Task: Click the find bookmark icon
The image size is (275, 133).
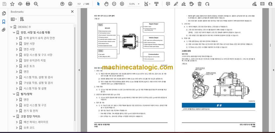Action: [22, 19]
